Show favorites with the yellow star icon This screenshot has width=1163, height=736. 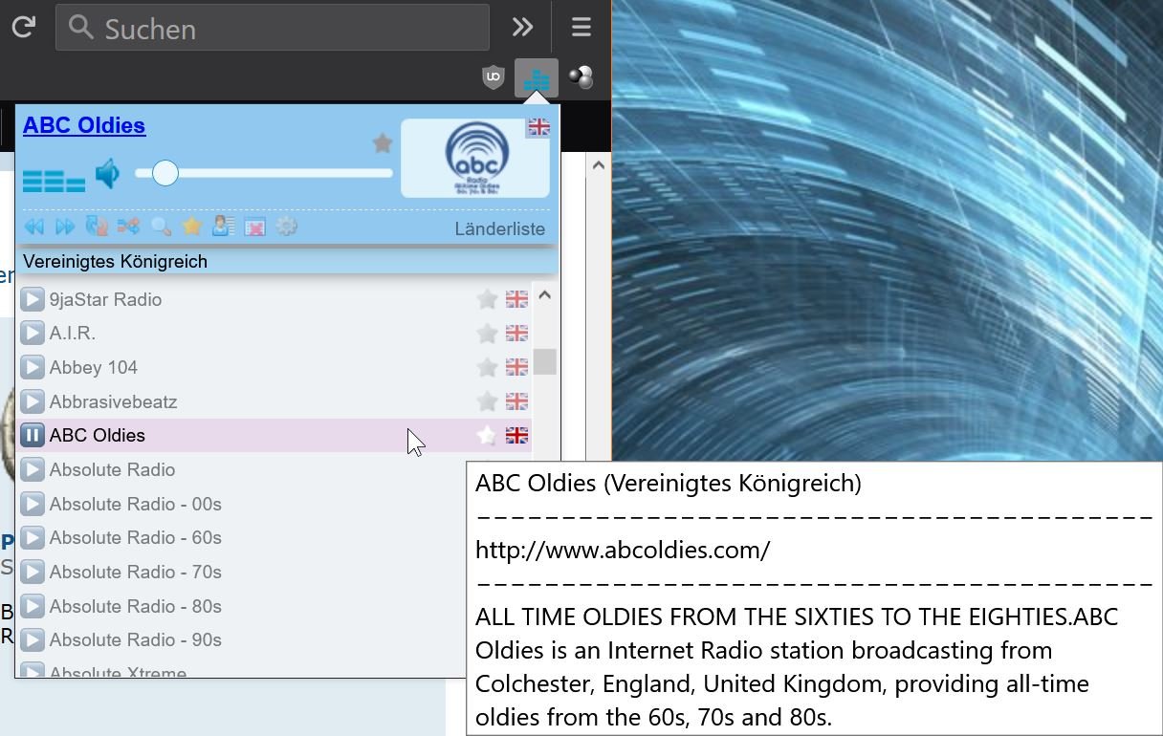[x=192, y=227]
